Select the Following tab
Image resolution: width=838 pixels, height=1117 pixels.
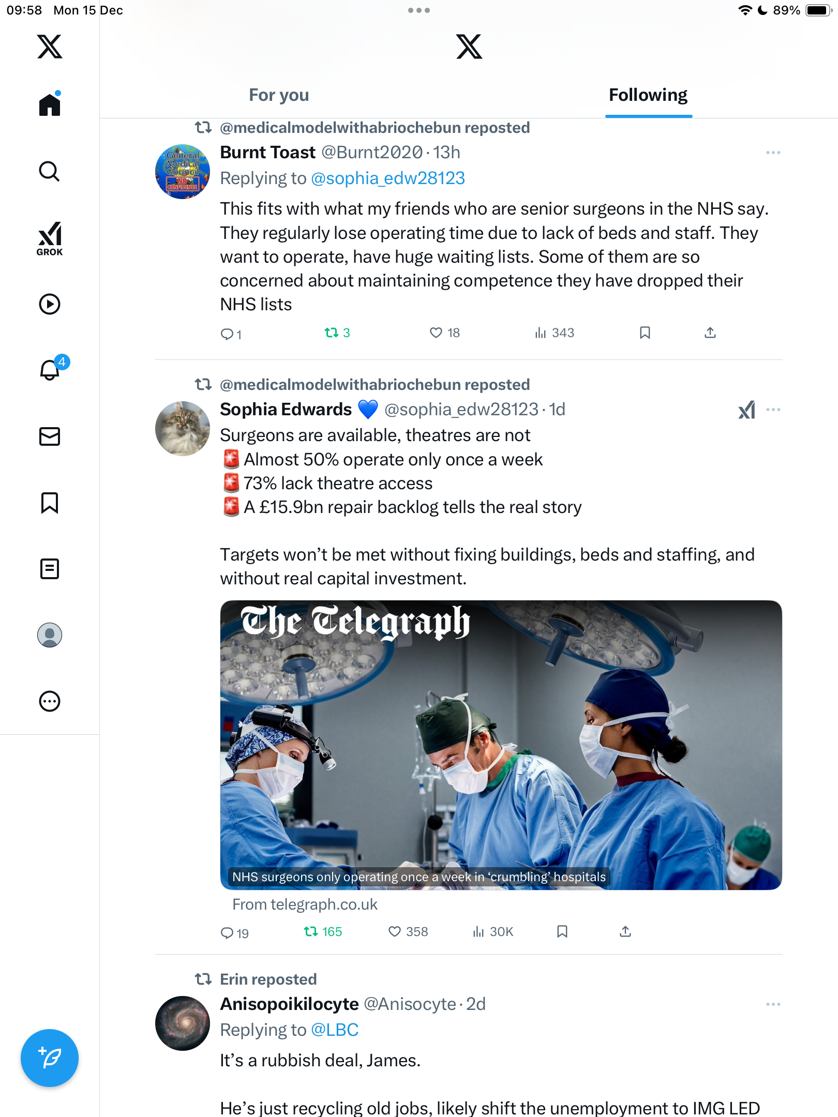tap(648, 95)
